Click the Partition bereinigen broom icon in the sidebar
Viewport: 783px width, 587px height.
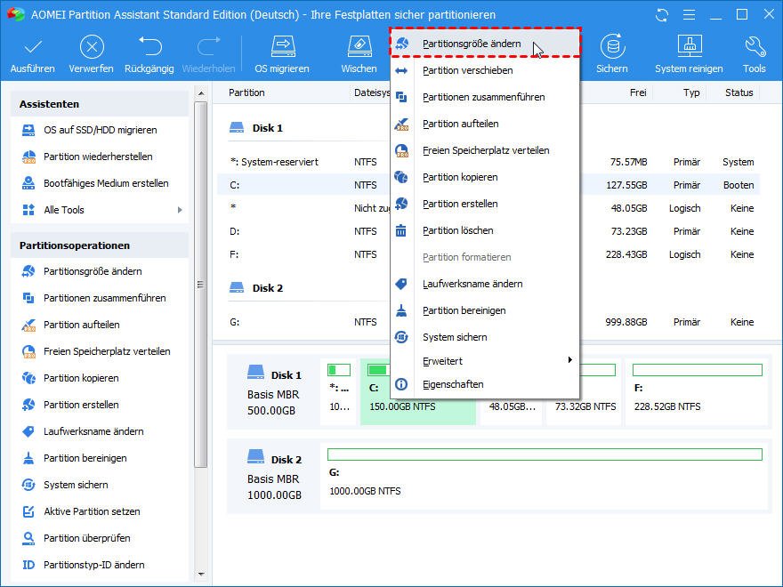28,458
